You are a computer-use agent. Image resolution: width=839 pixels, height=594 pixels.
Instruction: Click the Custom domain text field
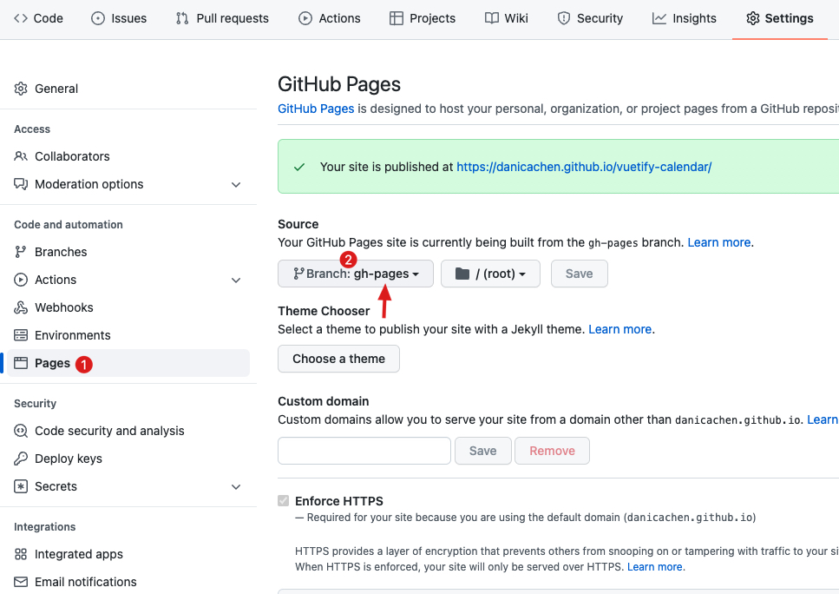364,451
